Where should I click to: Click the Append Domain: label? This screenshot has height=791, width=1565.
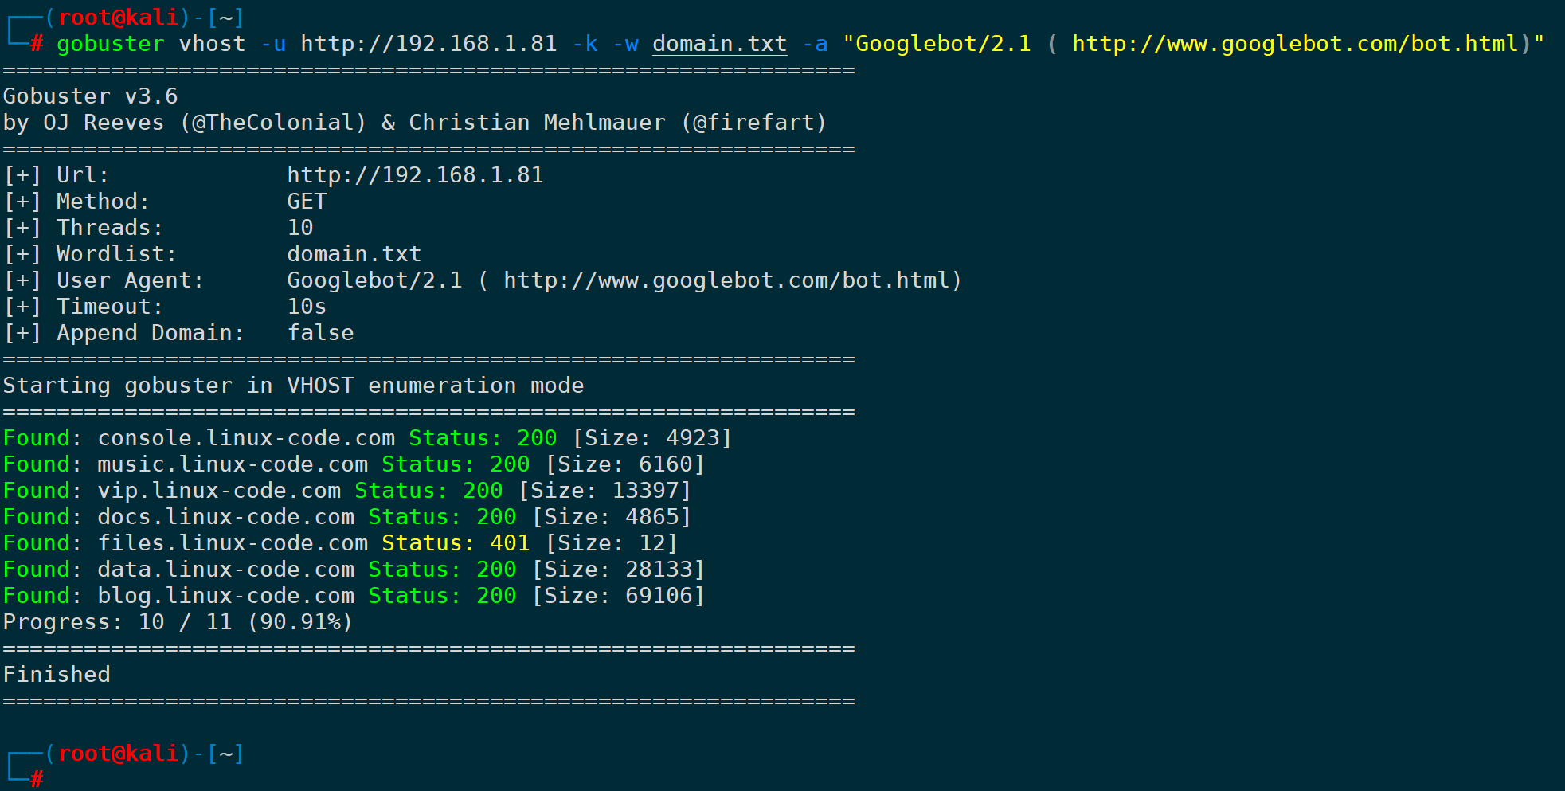pyautogui.click(x=151, y=333)
